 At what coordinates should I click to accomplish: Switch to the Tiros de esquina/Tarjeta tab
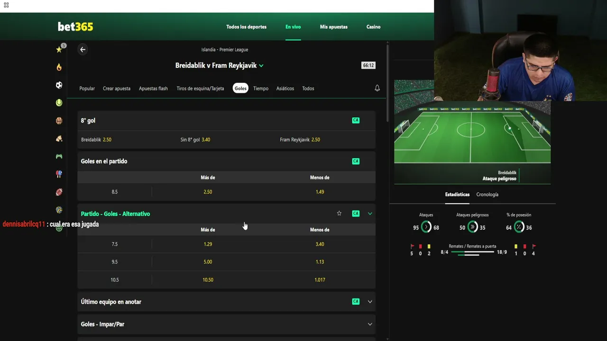tap(200, 89)
